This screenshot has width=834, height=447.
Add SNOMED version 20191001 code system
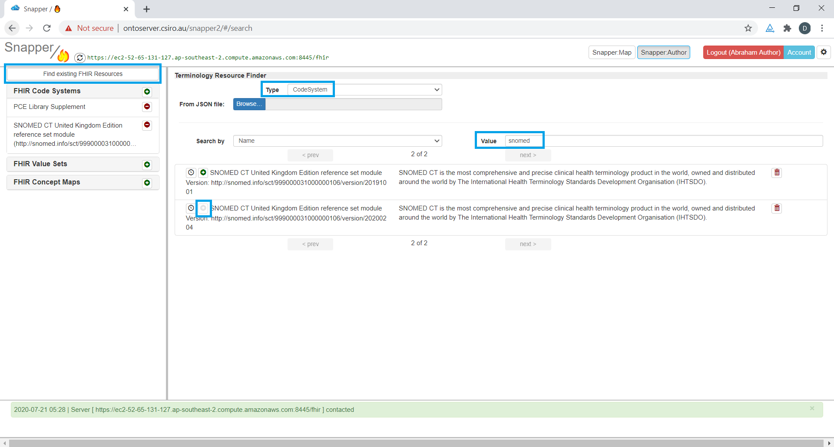pyautogui.click(x=203, y=172)
